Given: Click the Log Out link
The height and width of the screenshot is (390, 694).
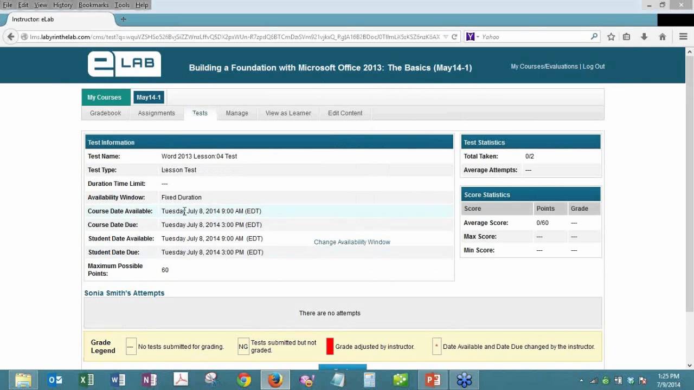Looking at the screenshot, I should click(594, 67).
